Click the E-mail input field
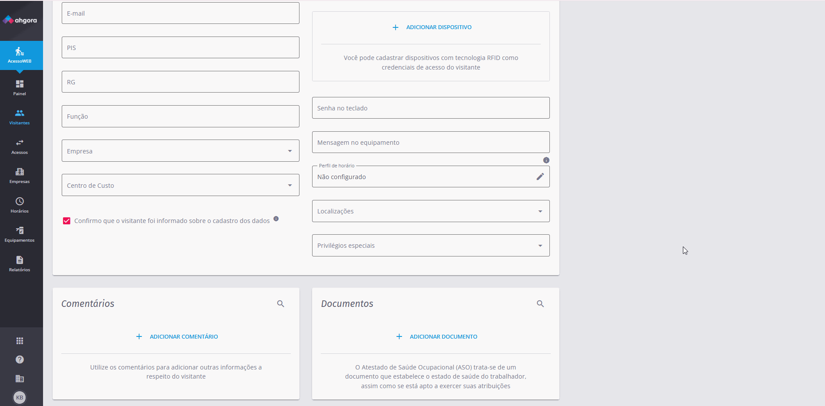 180,13
